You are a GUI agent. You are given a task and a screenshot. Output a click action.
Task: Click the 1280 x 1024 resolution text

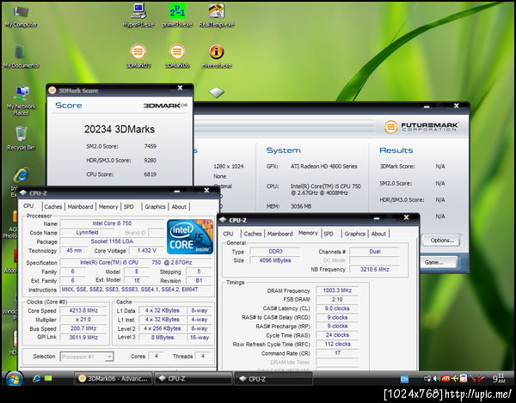(229, 167)
